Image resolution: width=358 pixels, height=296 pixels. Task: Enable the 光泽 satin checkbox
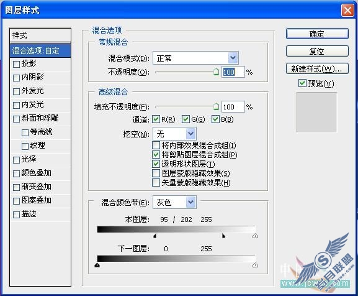click(16, 160)
